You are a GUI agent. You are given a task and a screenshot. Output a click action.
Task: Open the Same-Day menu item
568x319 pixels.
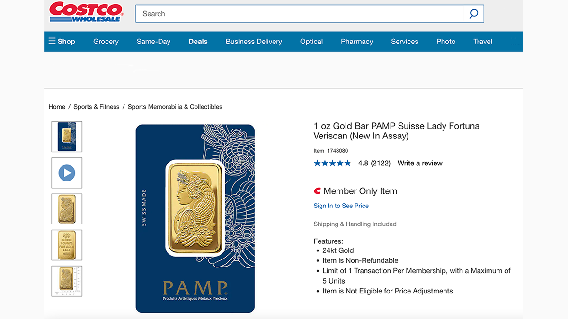pyautogui.click(x=153, y=42)
